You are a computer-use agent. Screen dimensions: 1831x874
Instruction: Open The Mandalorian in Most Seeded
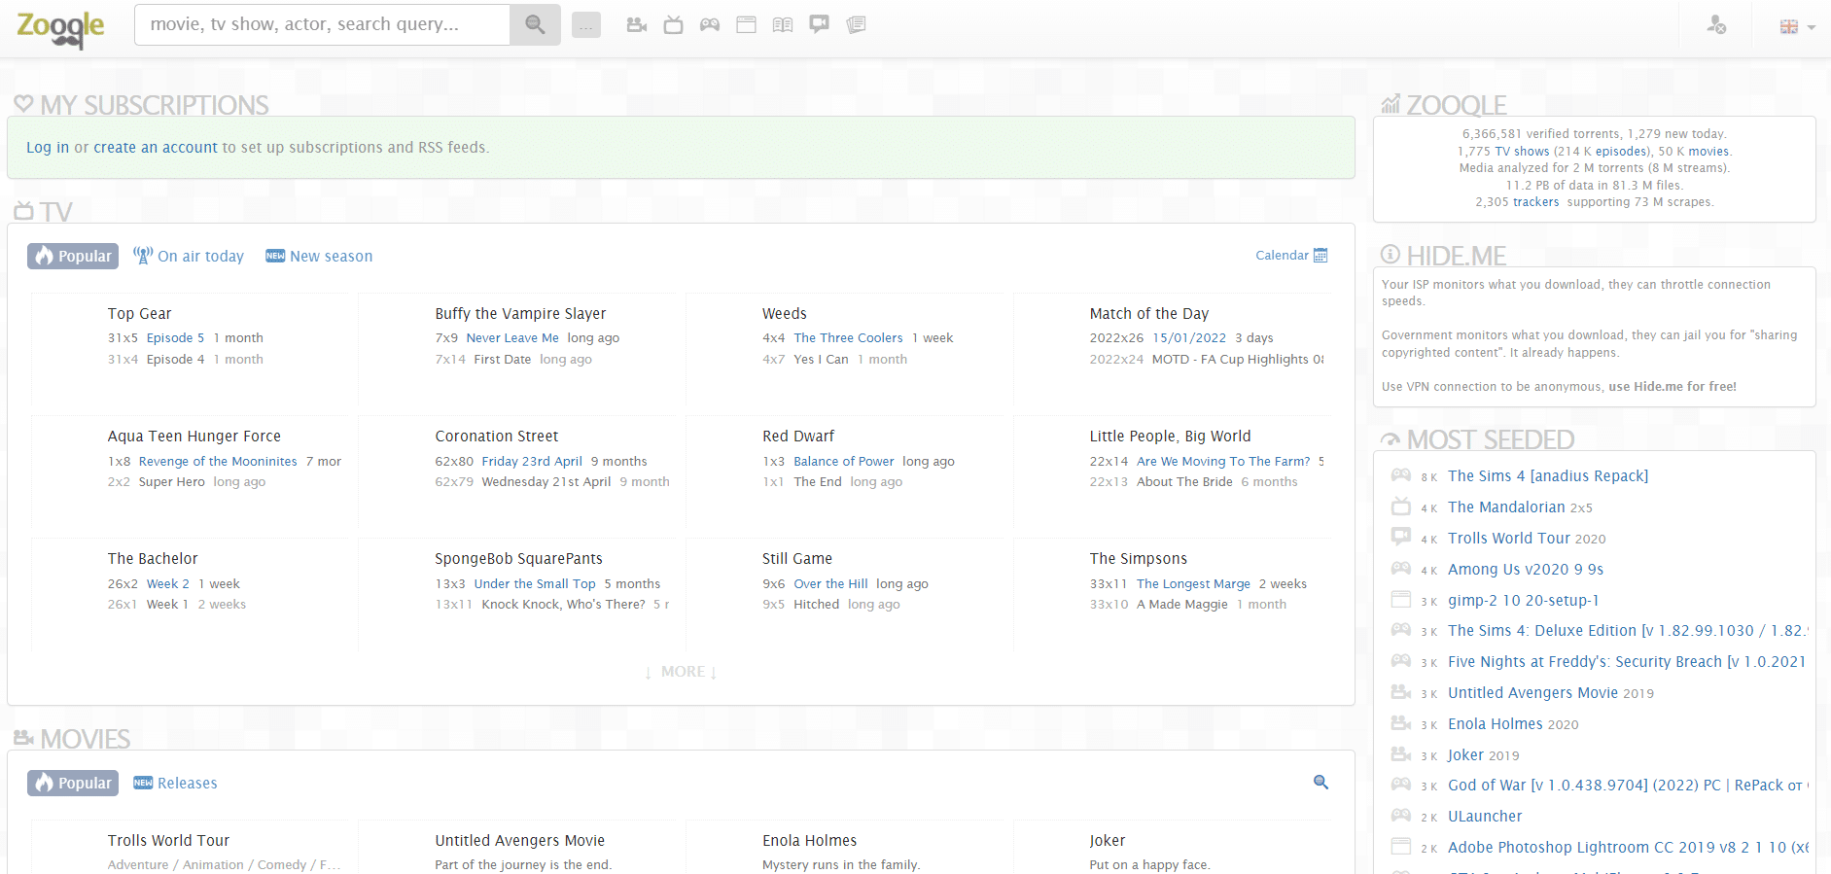[1506, 507]
